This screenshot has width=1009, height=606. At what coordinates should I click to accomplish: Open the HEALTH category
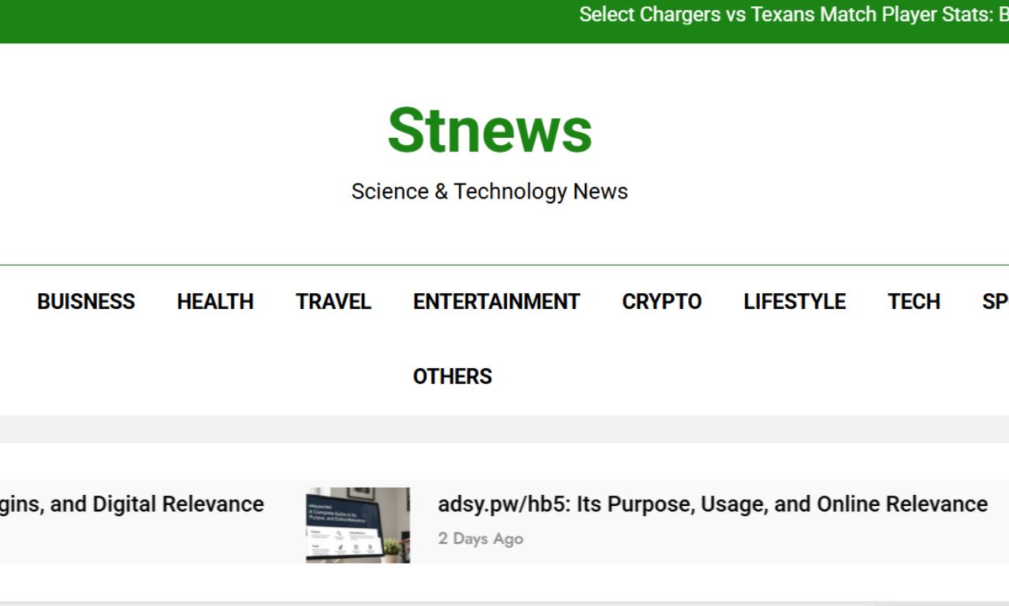coord(214,302)
